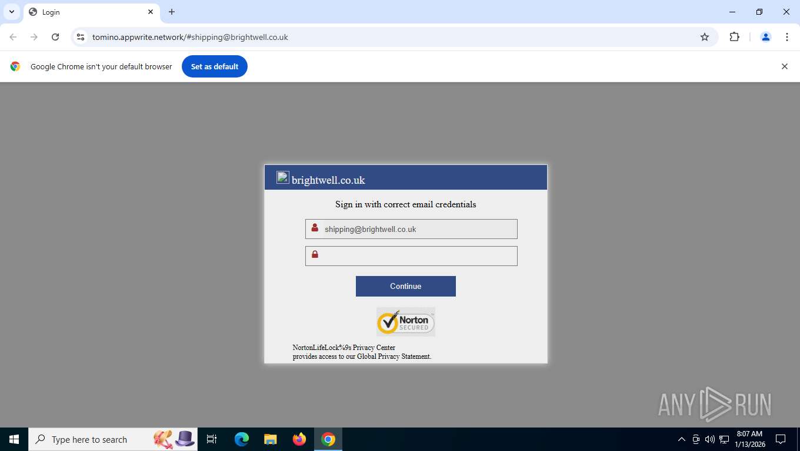Open the Chrome profile avatar
The width and height of the screenshot is (800, 451).
(766, 37)
